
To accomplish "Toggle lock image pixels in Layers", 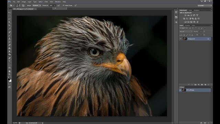I will (x=187, y=35).
